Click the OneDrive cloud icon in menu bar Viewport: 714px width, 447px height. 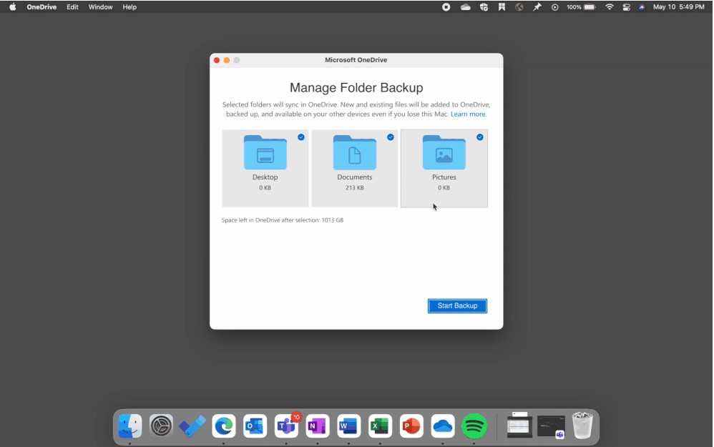click(x=465, y=6)
